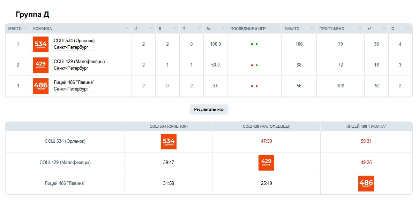Open the 49:25 game result
Screen dimensions: 419x212
pyautogui.click(x=366, y=162)
